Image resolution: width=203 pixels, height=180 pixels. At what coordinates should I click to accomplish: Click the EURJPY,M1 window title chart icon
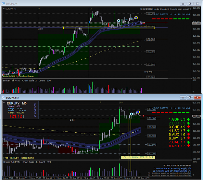point(3,4)
